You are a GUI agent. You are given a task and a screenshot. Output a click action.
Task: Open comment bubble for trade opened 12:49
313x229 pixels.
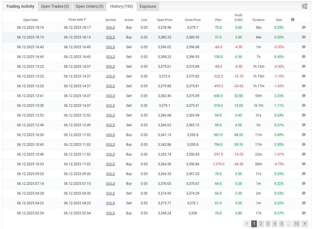click(x=304, y=125)
